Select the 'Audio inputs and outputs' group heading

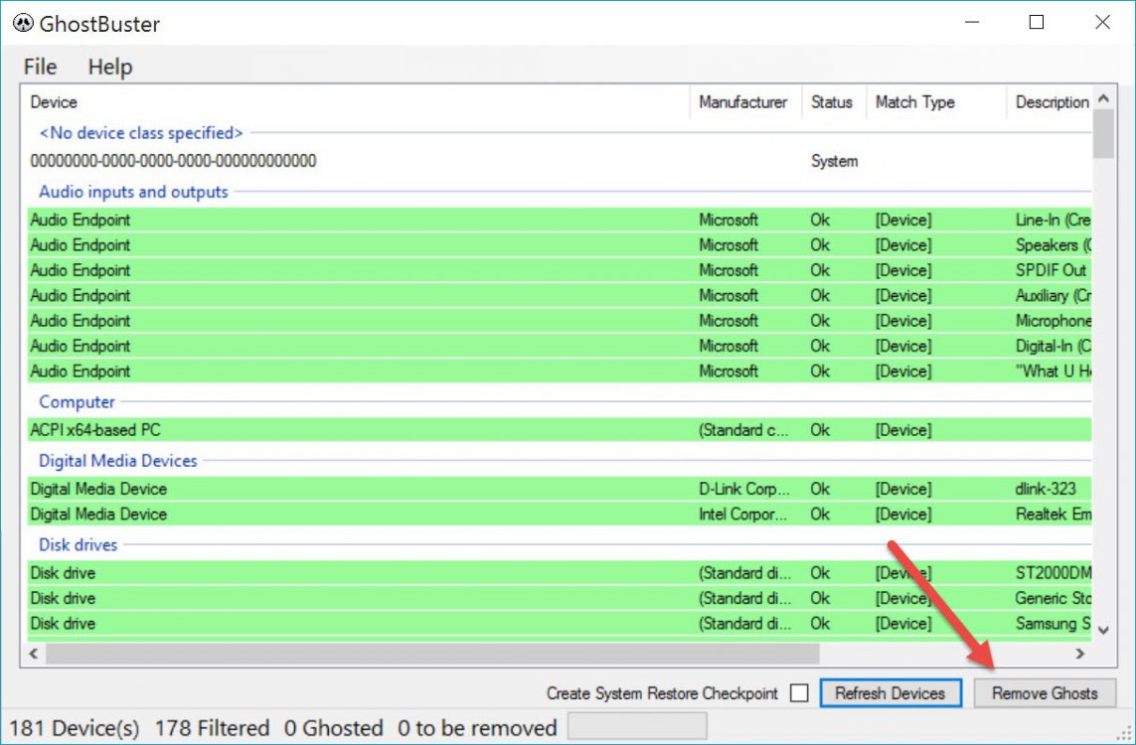[x=133, y=192]
